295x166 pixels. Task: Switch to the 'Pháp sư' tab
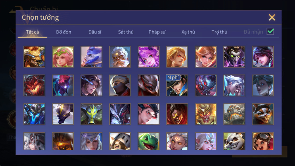(157, 32)
